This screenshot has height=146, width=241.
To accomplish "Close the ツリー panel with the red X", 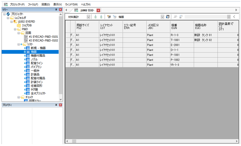I will pyautogui.click(x=61, y=10).
